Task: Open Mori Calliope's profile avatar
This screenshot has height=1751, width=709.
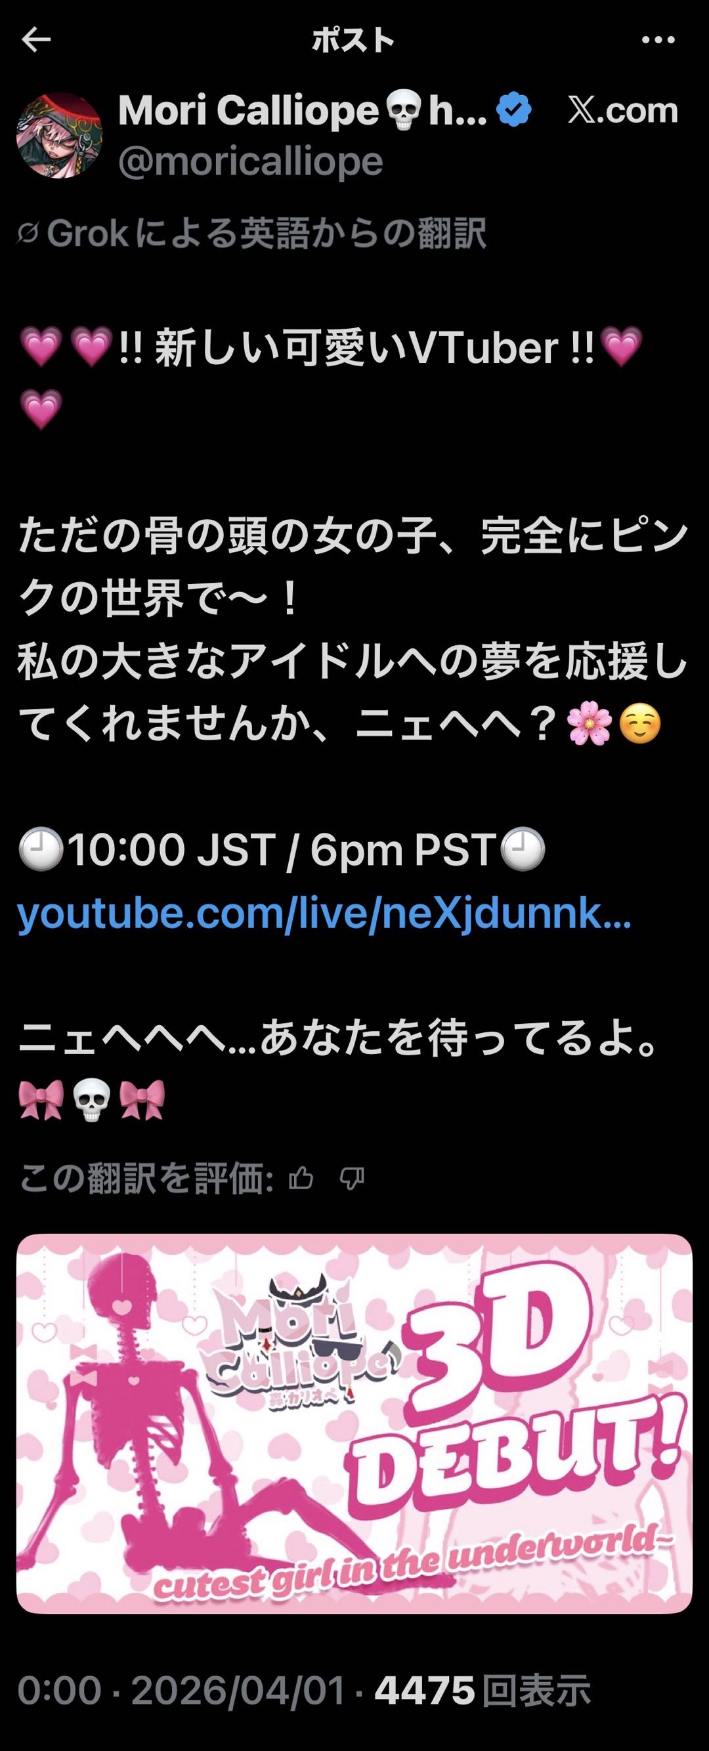Action: click(59, 135)
